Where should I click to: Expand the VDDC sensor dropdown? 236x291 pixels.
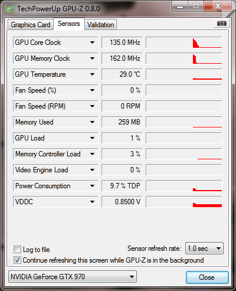point(92,202)
